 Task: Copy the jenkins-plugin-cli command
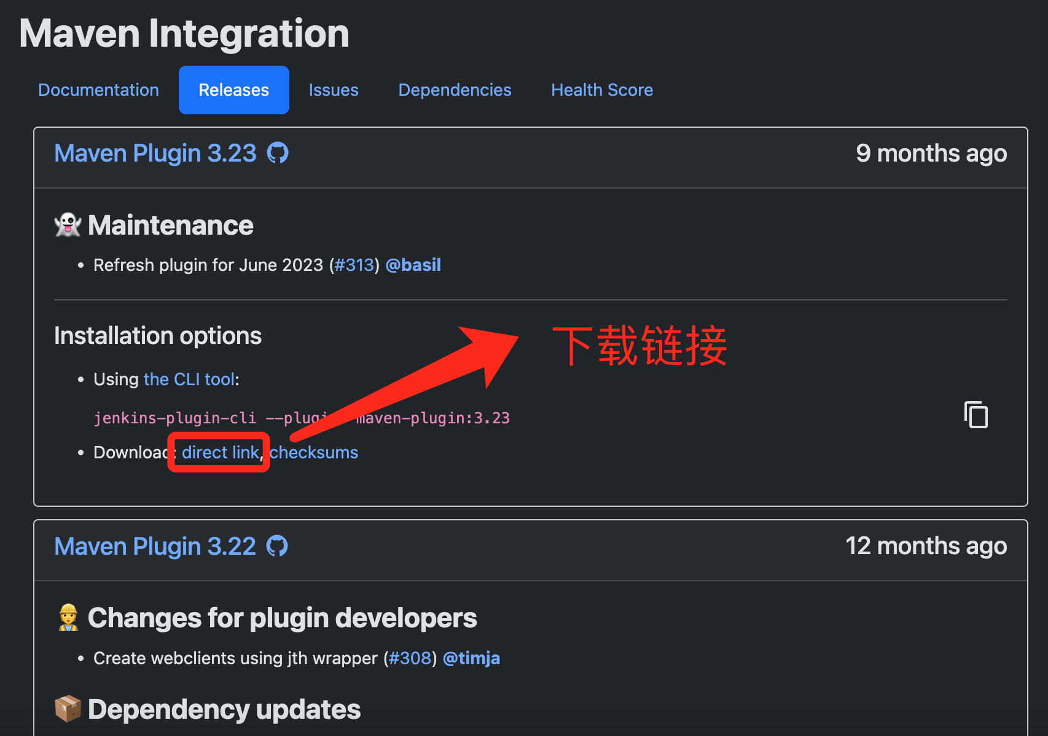pyautogui.click(x=976, y=415)
